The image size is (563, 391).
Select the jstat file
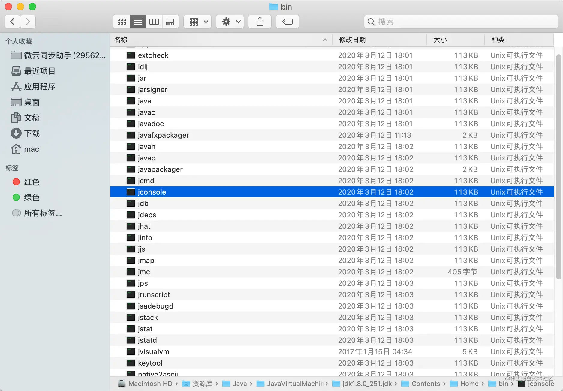coord(332,329)
